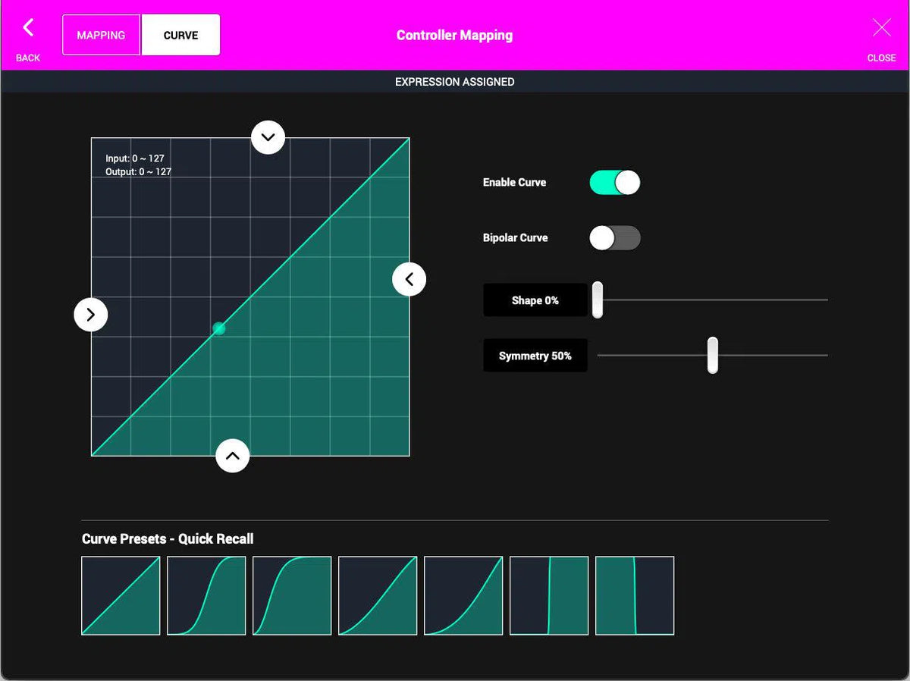The image size is (910, 681).
Task: Pick the fifth exponential-style curve preset
Action: tap(463, 595)
